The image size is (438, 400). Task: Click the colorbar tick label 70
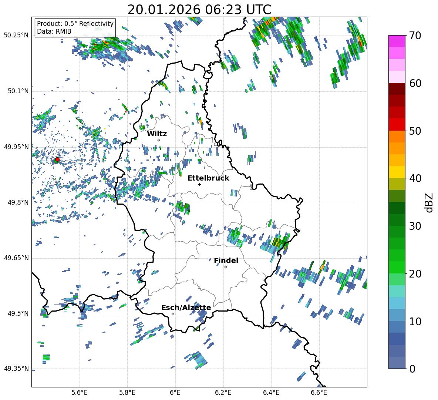tap(416, 36)
